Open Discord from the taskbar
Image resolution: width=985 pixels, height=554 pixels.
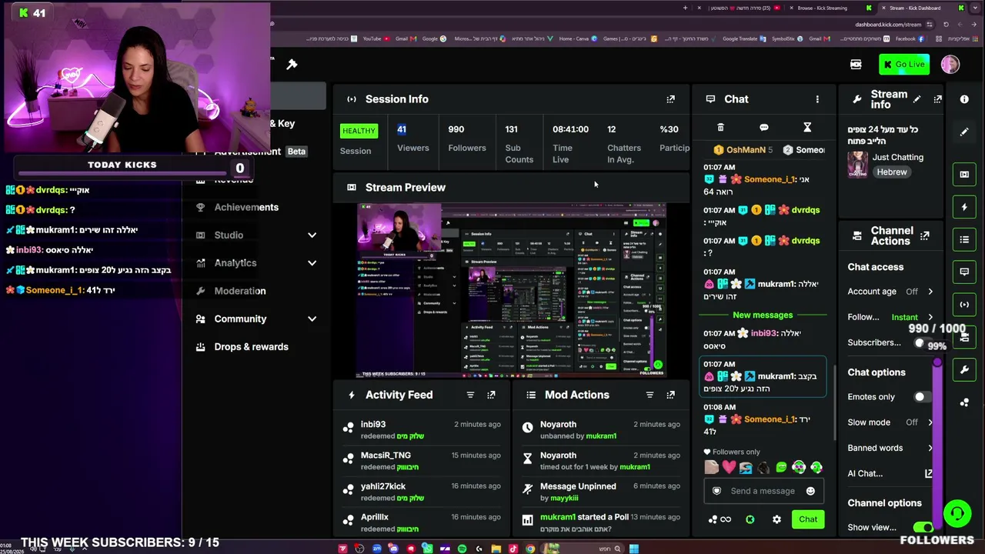coord(393,549)
